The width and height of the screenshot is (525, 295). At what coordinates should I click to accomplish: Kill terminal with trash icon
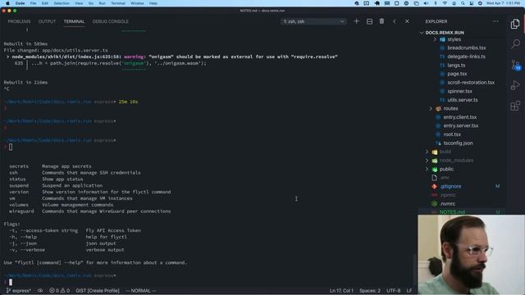381,21
